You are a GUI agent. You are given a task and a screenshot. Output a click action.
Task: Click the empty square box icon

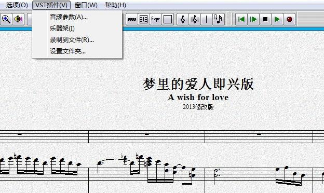click(x=168, y=19)
